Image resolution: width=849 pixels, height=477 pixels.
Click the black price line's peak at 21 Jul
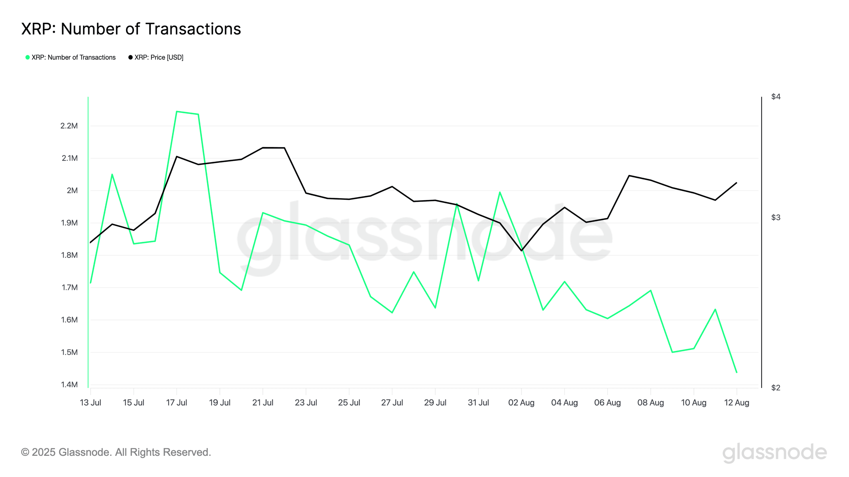[x=263, y=148]
